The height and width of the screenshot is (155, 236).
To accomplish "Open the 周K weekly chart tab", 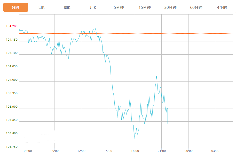I will coord(67,8).
